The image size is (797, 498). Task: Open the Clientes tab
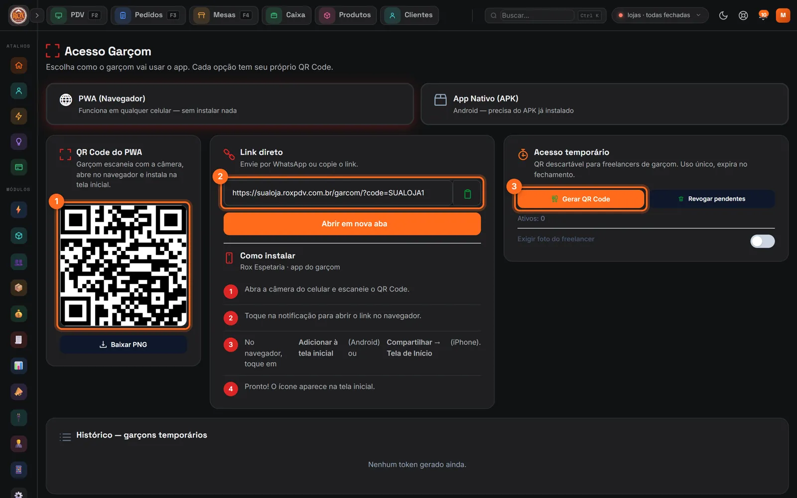409,15
